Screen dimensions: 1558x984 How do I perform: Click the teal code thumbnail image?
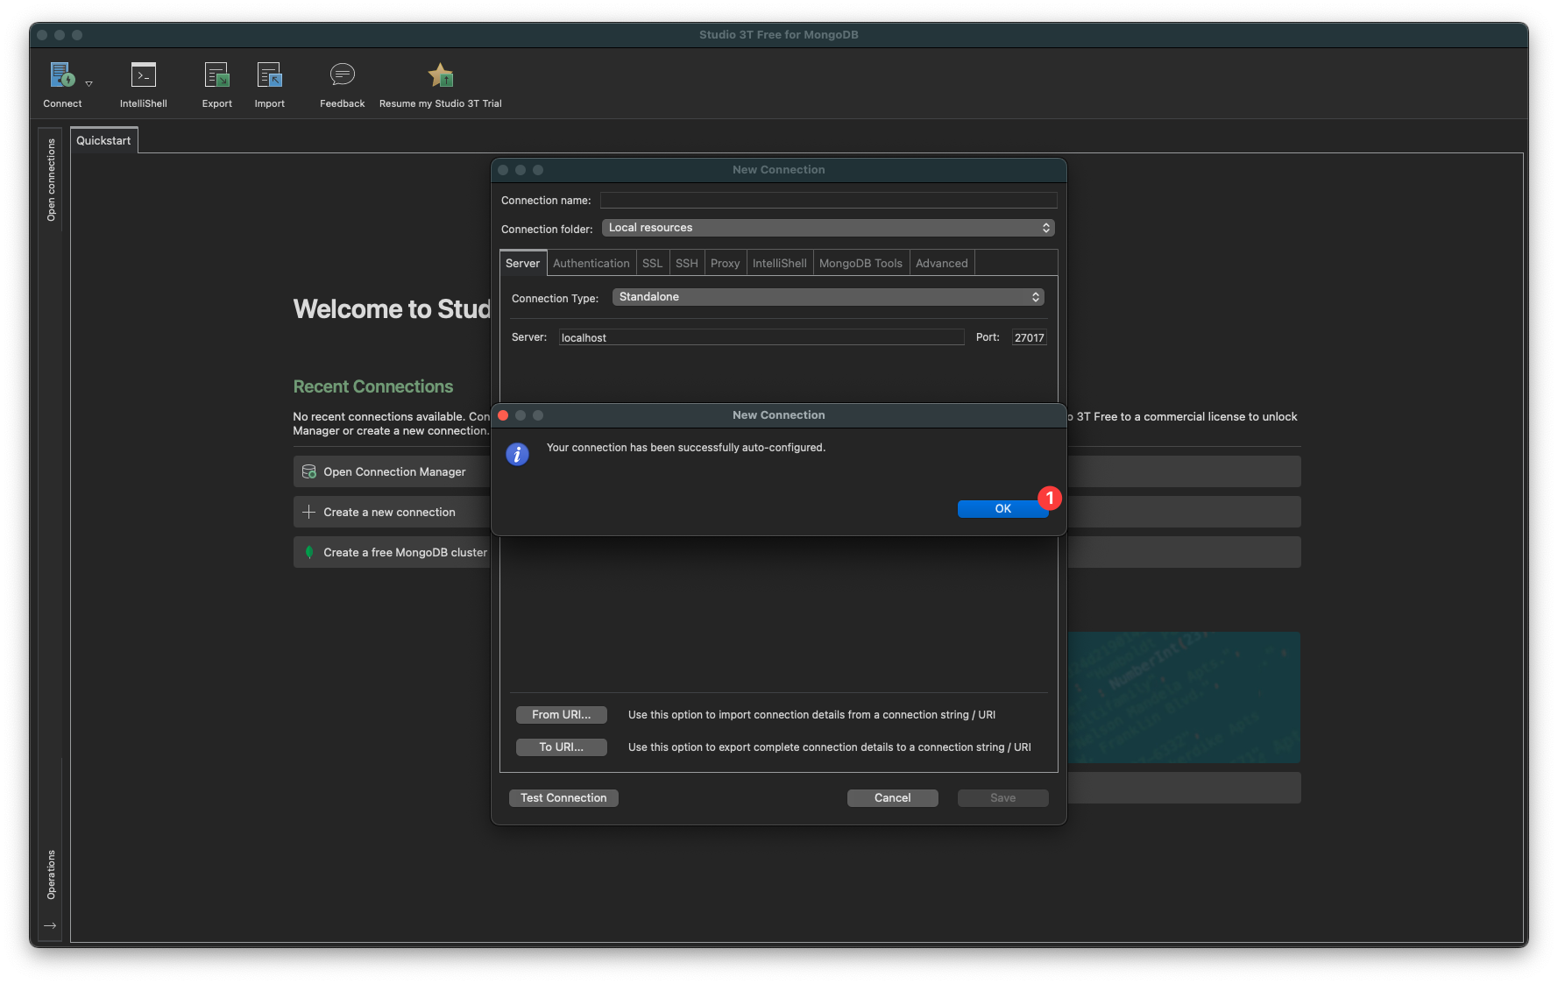[1184, 697]
